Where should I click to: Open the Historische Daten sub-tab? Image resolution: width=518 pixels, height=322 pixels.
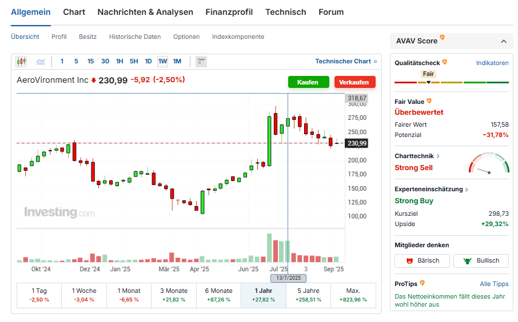click(x=135, y=37)
